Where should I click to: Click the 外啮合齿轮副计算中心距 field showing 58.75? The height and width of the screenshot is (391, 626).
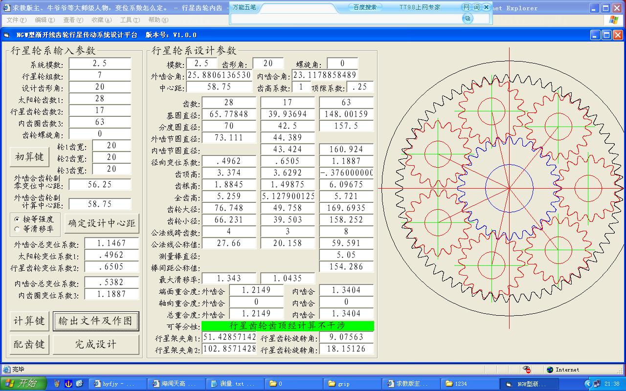pos(100,204)
